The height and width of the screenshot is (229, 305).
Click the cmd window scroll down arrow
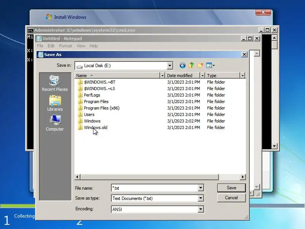[274, 146]
